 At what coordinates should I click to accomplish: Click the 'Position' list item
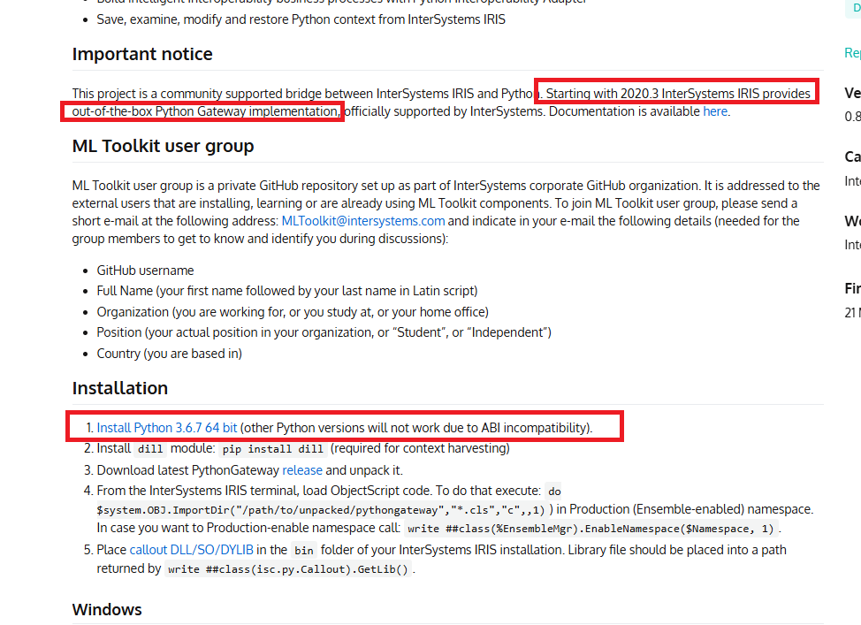point(324,332)
